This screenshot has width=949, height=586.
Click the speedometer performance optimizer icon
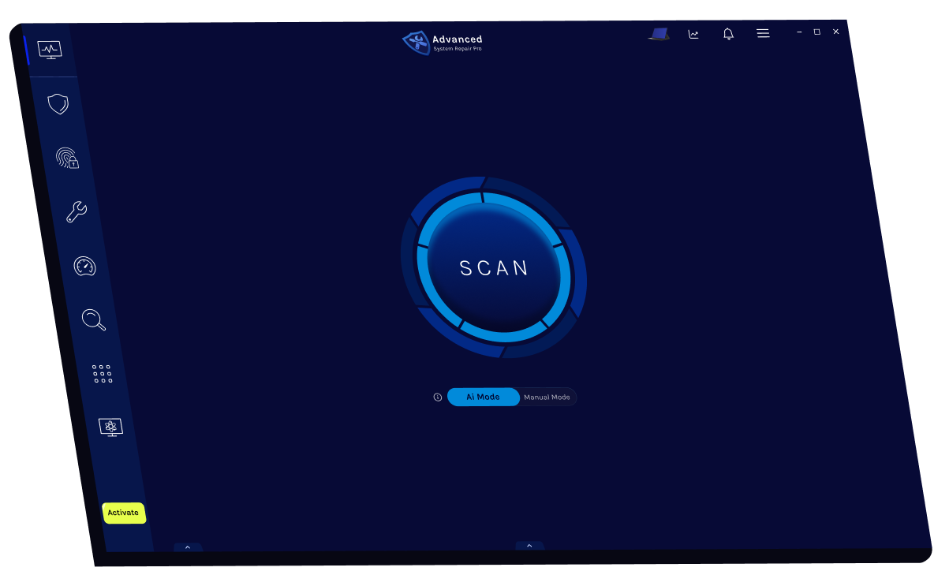[x=84, y=266]
